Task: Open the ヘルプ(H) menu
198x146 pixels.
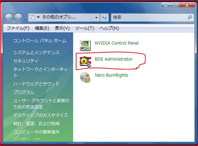Action: 109,28
